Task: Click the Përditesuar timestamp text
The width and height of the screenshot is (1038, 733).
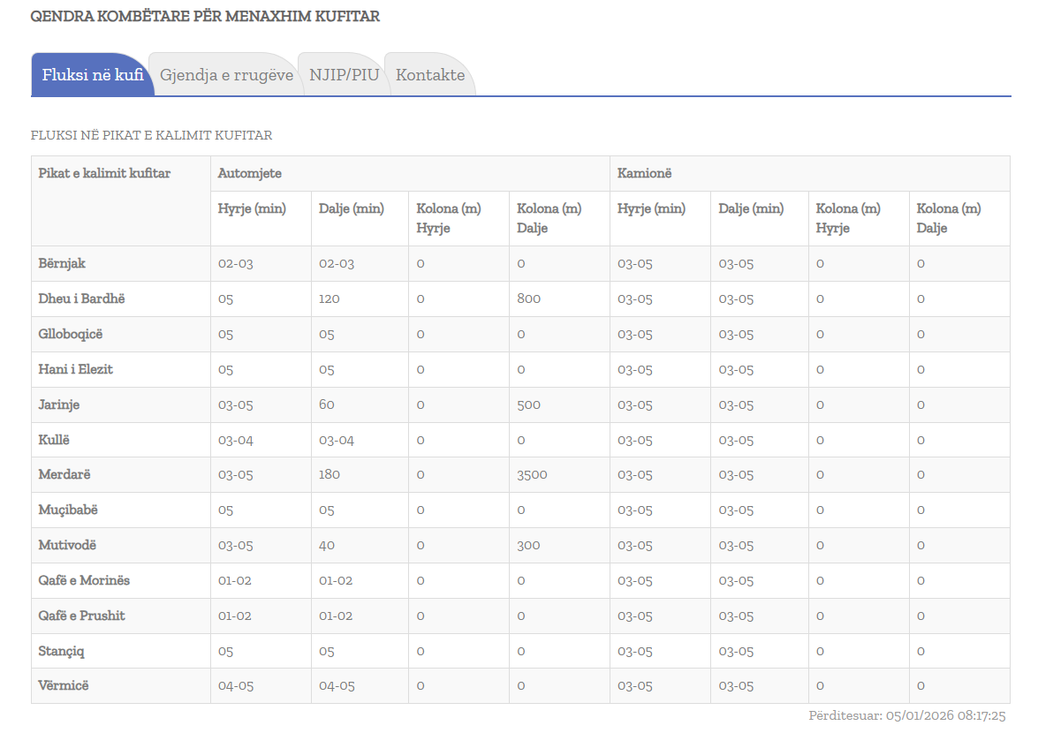Action: point(906,716)
